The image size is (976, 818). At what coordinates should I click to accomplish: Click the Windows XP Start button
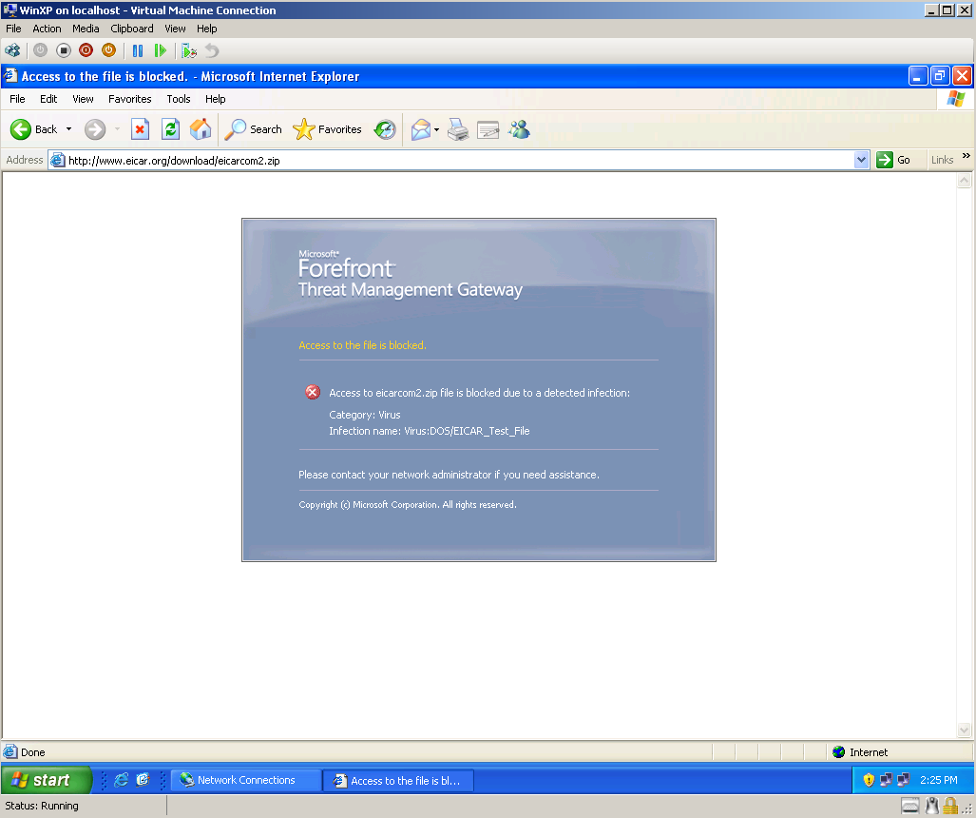point(47,780)
